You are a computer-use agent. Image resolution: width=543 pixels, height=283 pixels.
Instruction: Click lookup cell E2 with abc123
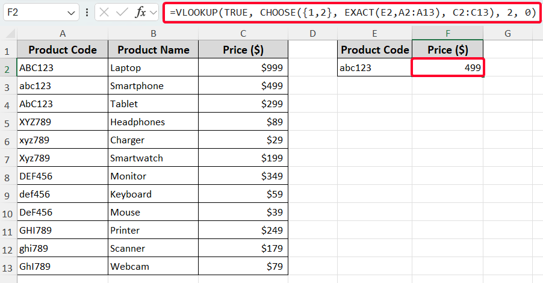(x=374, y=68)
